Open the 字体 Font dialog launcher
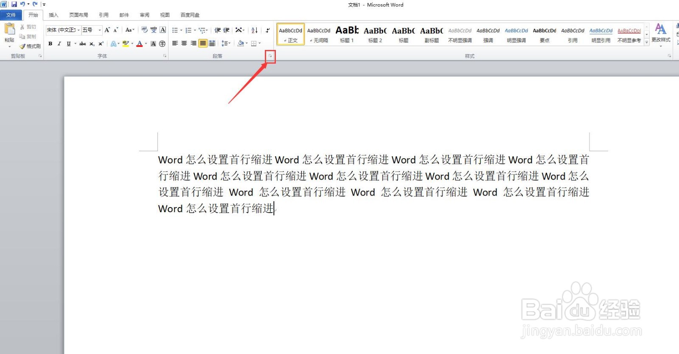 click(x=165, y=56)
